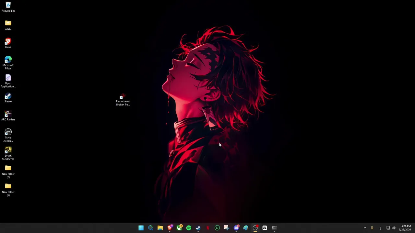The width and height of the screenshot is (415, 233).
Task: Open IObit Uninstaller from taskbar
Action: tap(217, 228)
